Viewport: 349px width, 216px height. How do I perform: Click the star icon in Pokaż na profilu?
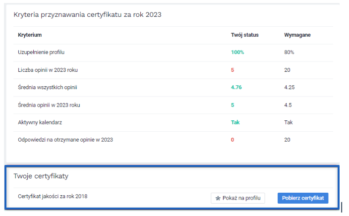[218, 198]
